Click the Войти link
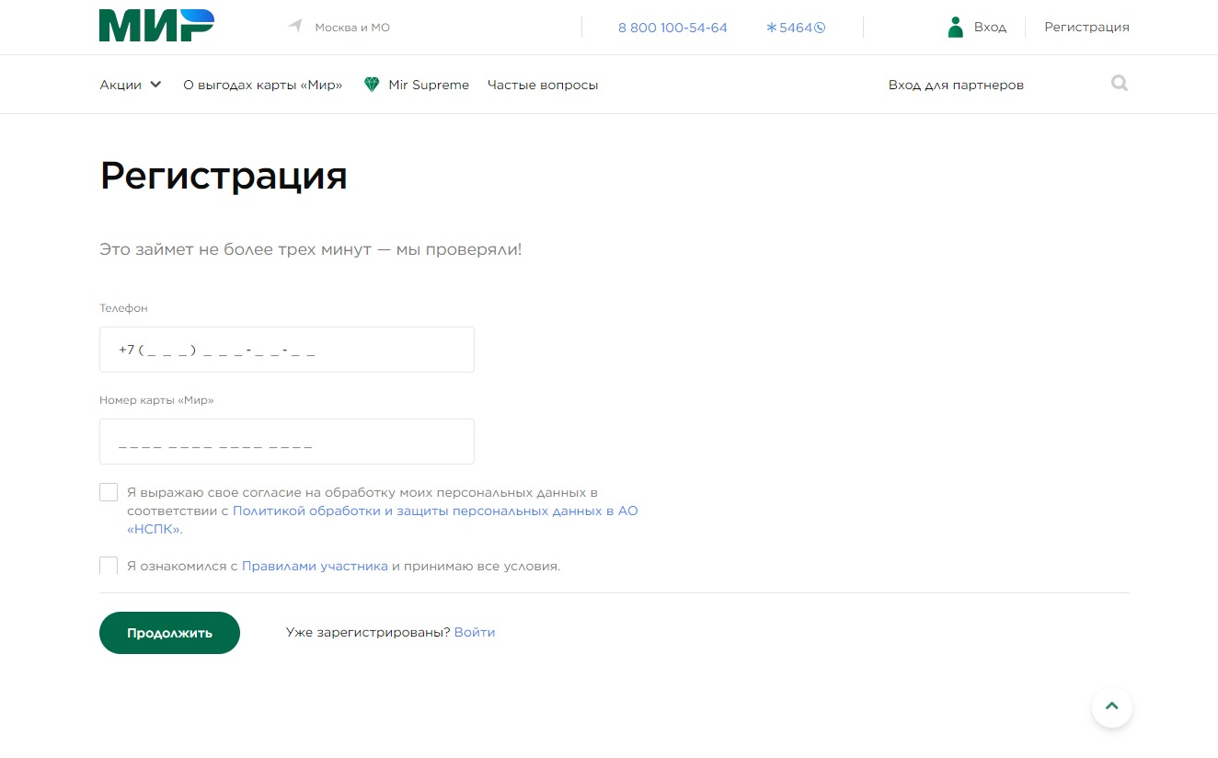Screen dimensions: 1218x758 pos(475,632)
